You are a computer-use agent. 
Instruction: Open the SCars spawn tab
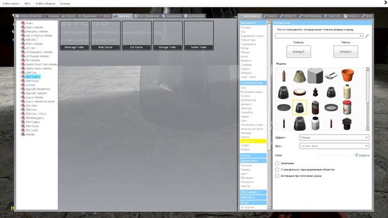click(105, 16)
